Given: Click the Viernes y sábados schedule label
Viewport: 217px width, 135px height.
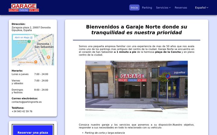Looking at the screenshot, I should (17, 82).
